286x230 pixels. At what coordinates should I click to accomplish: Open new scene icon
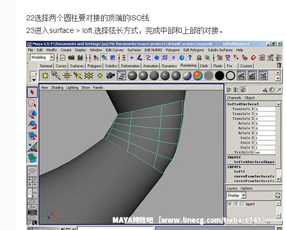[x=63, y=58]
